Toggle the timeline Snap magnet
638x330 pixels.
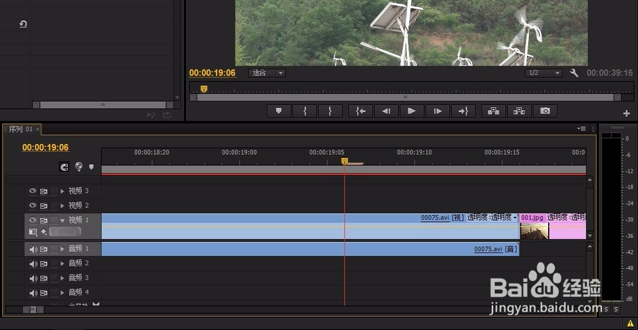pos(64,167)
